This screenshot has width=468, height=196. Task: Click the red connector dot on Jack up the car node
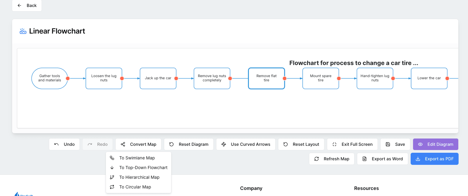pyautogui.click(x=176, y=78)
